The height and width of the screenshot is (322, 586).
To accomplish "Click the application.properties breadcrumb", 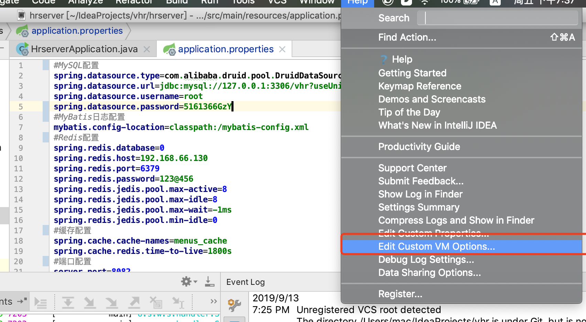I will click(x=77, y=31).
